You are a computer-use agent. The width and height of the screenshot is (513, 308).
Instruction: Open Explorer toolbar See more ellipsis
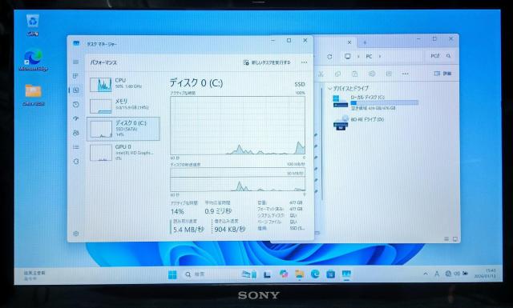pos(405,74)
